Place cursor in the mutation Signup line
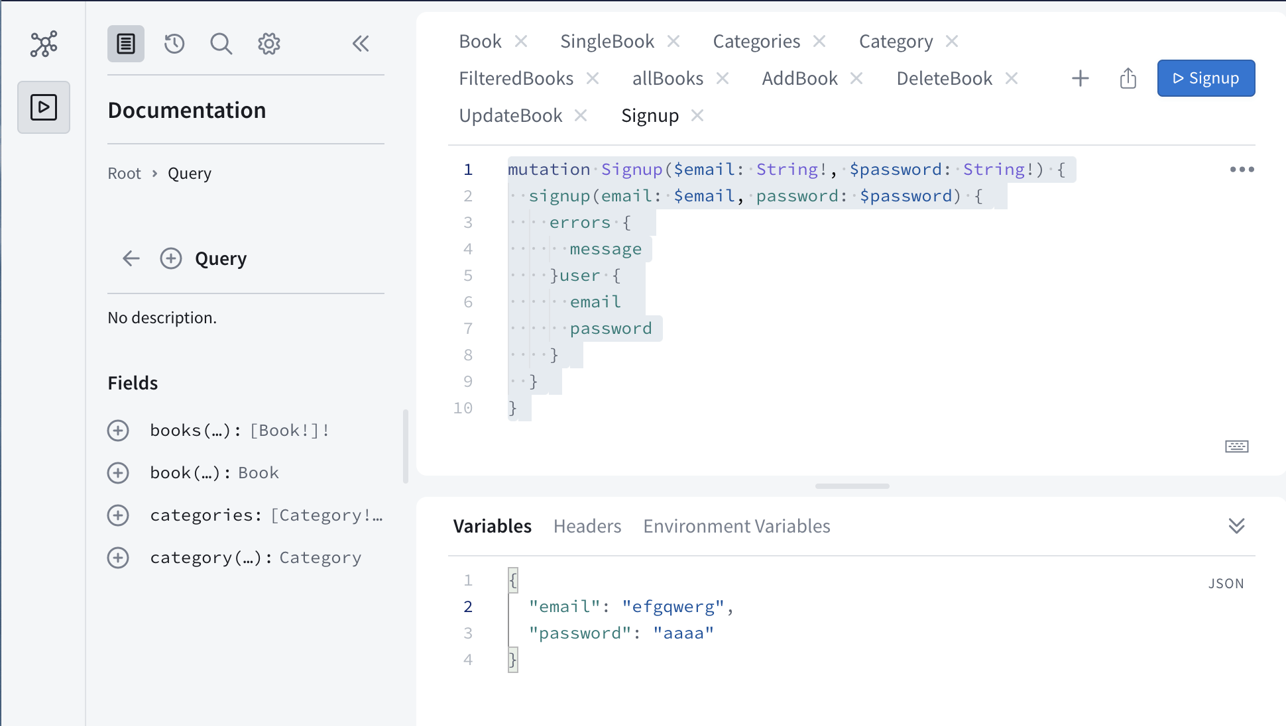The image size is (1286, 726). tap(787, 170)
